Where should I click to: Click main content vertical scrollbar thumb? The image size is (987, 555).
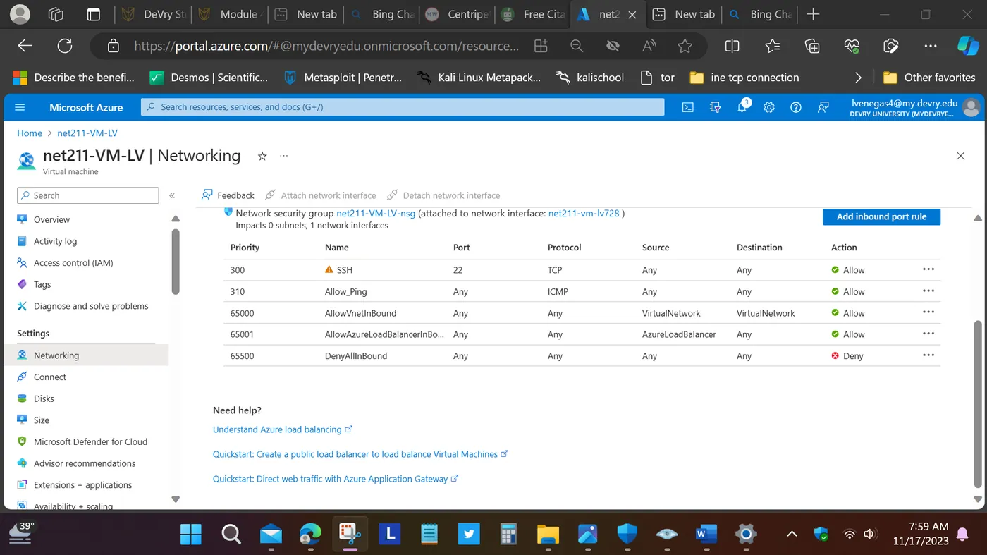[x=977, y=404]
